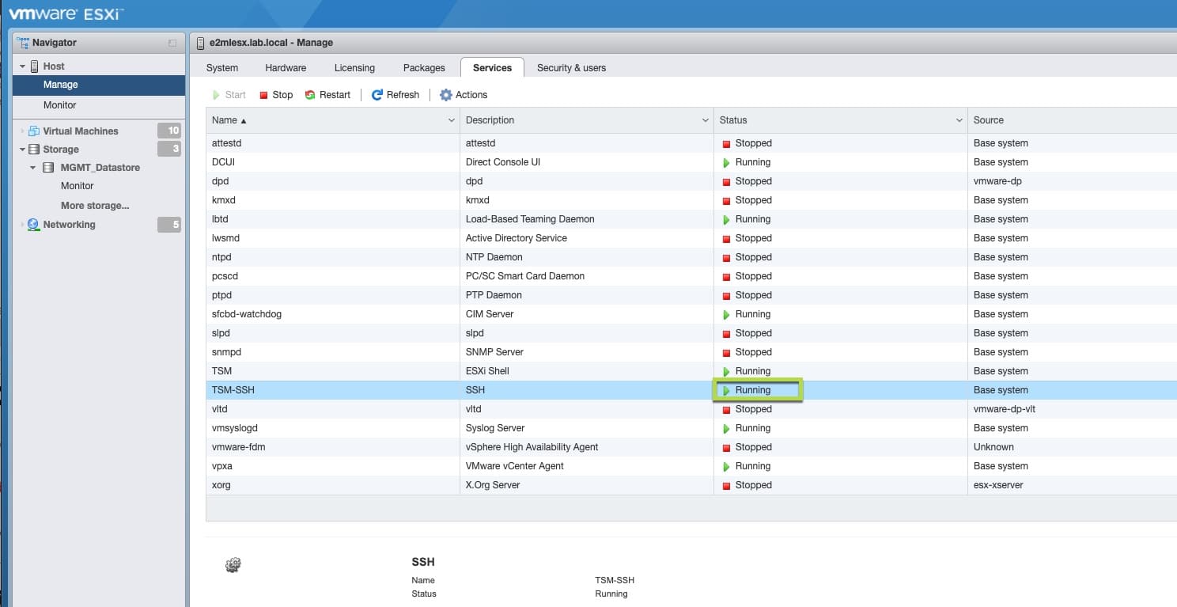
Task: Collapse the MGMT_Datastore tree node
Action: (33, 168)
